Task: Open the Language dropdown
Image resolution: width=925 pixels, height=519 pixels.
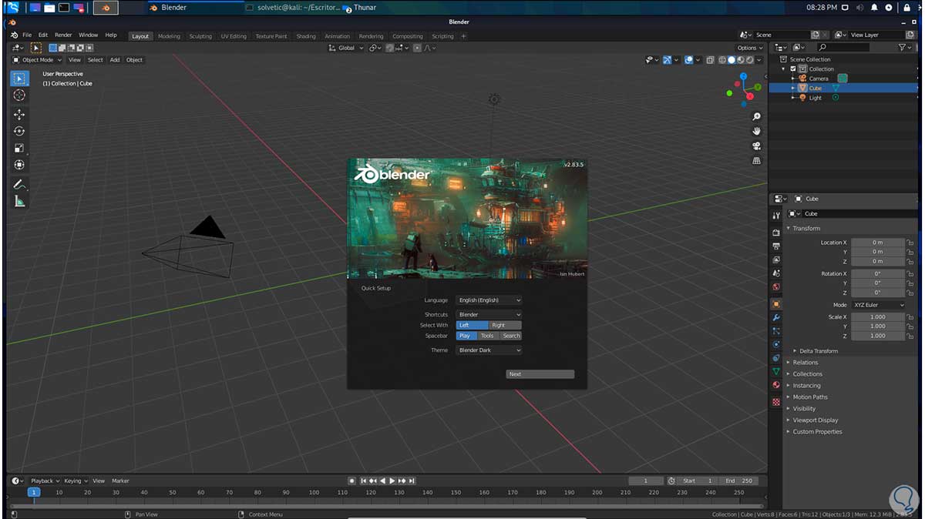Action: tap(489, 300)
